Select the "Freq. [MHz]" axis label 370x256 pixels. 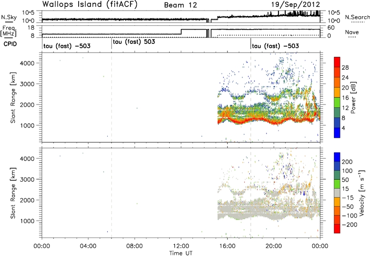point(9,31)
